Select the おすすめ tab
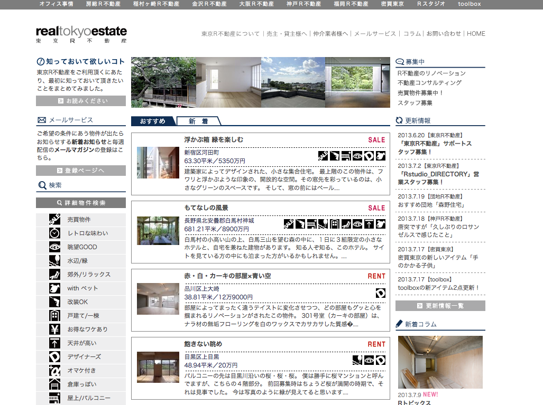The width and height of the screenshot is (543, 405). (153, 121)
